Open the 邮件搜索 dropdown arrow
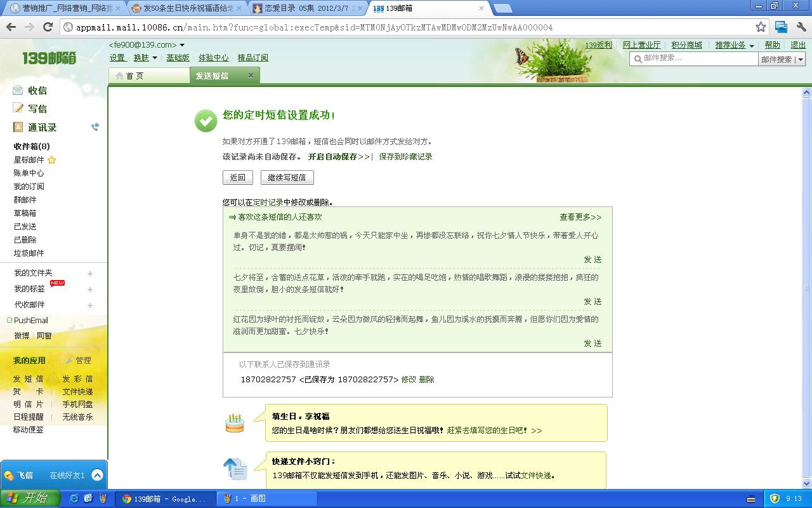This screenshot has height=508, width=812. point(801,60)
